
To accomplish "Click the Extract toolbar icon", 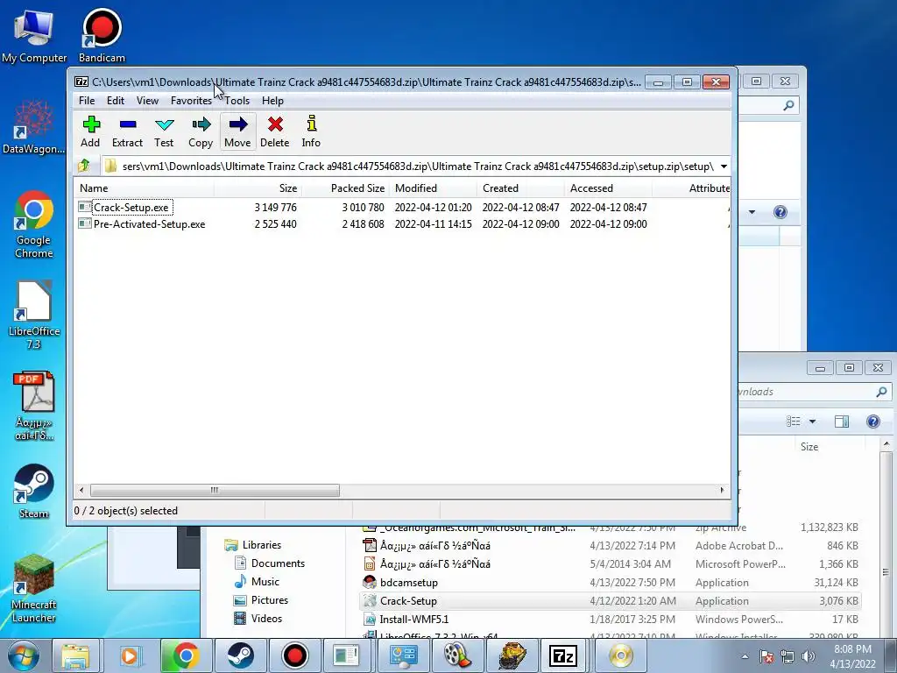I will 127,131.
